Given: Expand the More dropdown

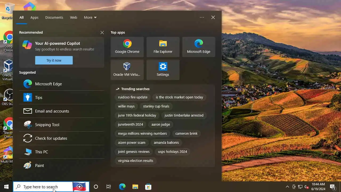Looking at the screenshot, I should (x=90, y=17).
